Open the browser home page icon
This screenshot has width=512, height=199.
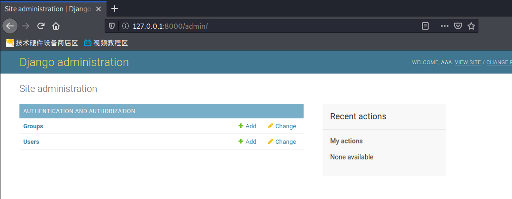pos(56,26)
